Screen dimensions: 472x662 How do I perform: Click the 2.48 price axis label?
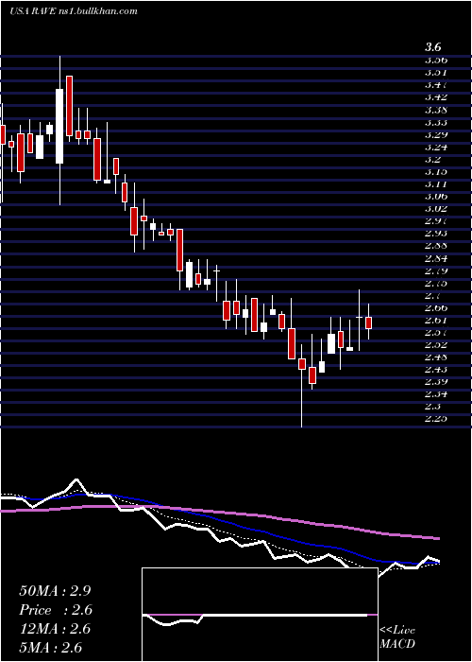436,357
